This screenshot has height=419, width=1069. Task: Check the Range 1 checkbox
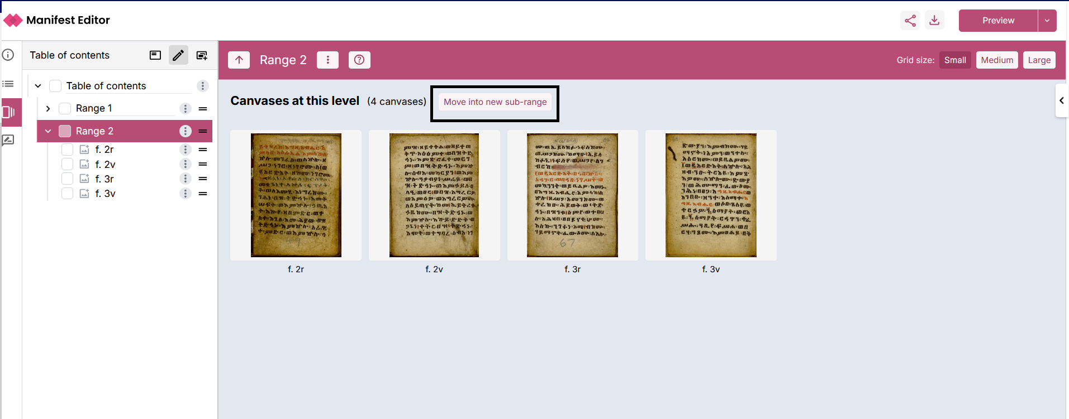(65, 108)
